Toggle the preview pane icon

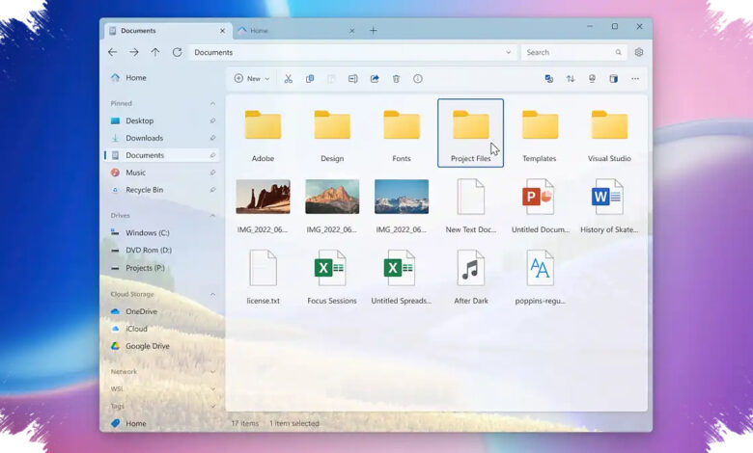[x=613, y=79]
